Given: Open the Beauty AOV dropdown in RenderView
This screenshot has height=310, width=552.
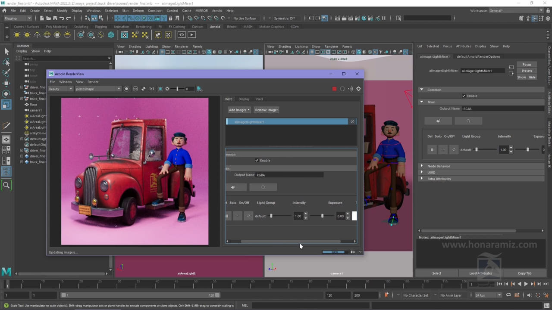Looking at the screenshot, I should point(60,89).
